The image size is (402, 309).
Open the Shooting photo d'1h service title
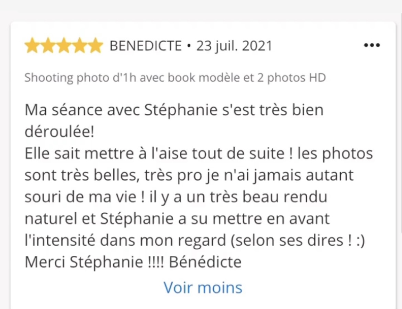click(175, 77)
